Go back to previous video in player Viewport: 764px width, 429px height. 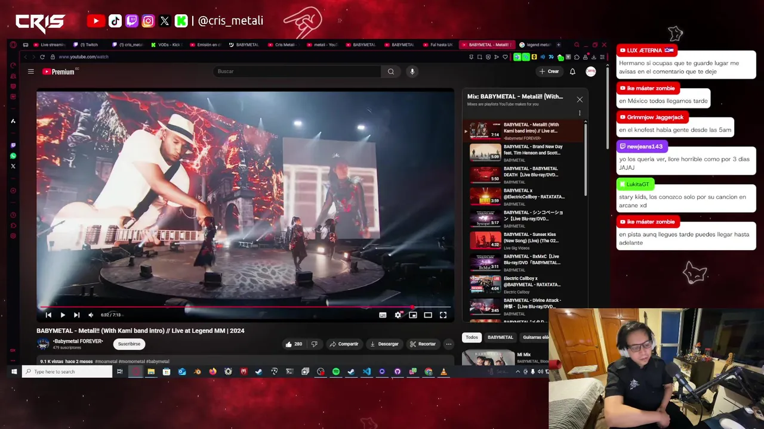pos(48,315)
